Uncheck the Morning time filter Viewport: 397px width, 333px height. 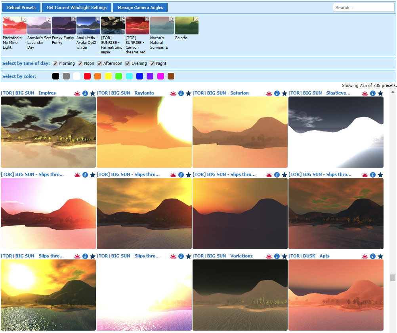pos(55,64)
